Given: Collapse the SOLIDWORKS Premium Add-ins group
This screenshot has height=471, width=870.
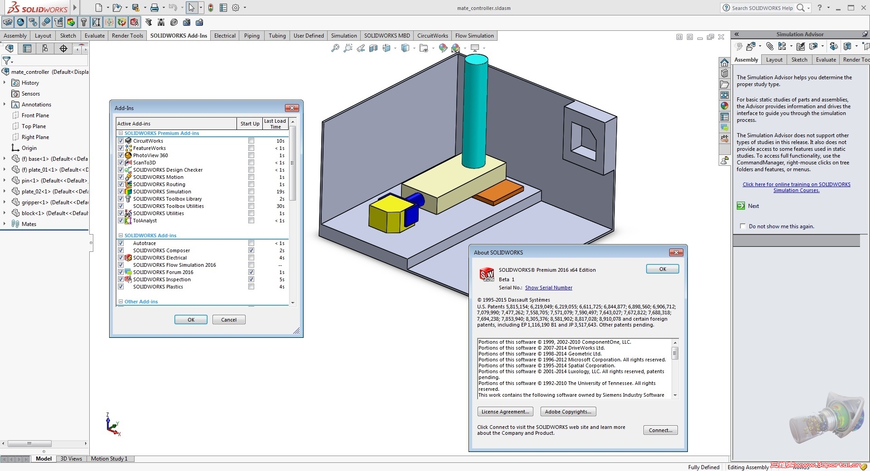Looking at the screenshot, I should click(121, 133).
